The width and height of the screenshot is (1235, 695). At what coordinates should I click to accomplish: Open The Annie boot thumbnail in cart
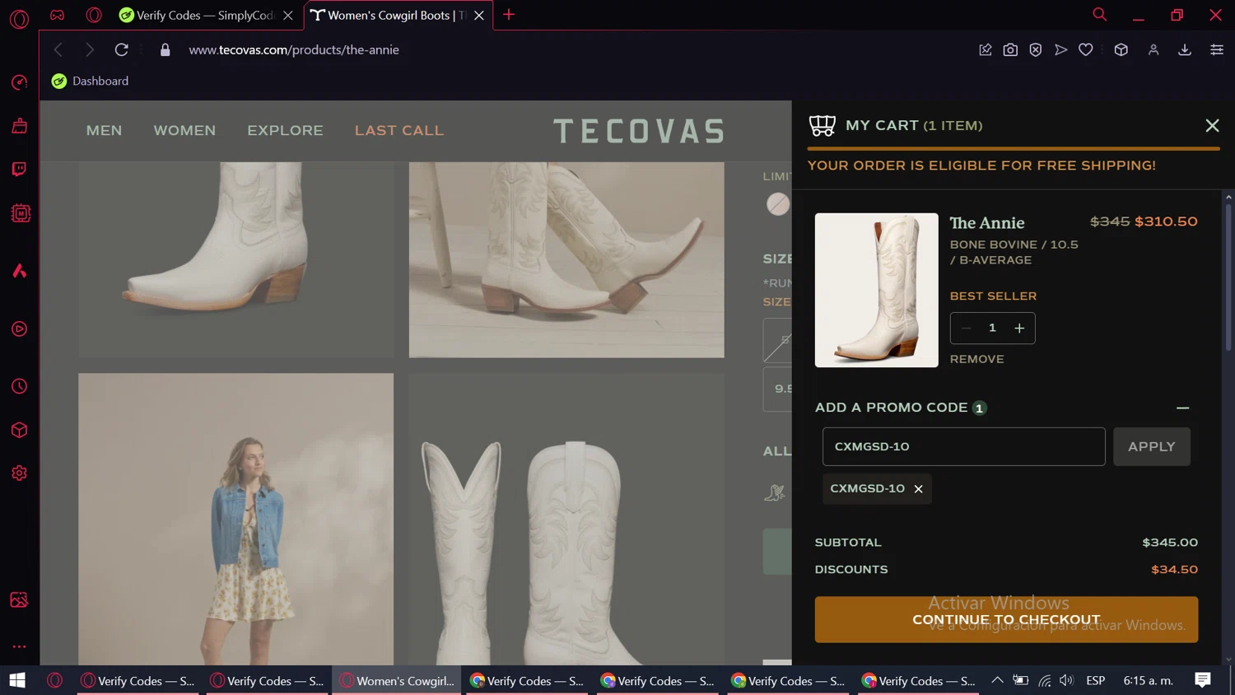(876, 290)
